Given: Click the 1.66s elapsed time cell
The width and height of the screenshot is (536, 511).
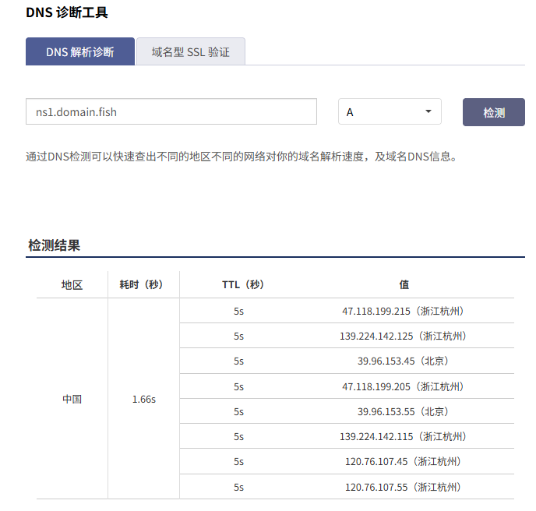Looking at the screenshot, I should coord(143,399).
